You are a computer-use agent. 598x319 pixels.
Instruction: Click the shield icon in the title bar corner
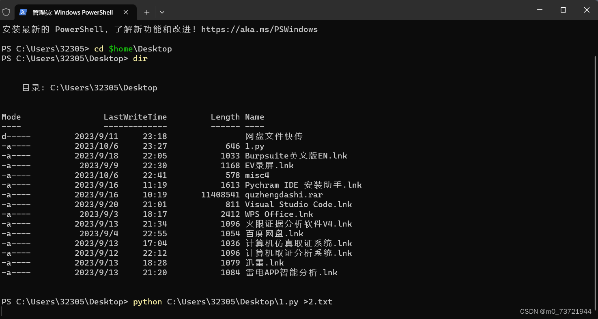[x=6, y=12]
